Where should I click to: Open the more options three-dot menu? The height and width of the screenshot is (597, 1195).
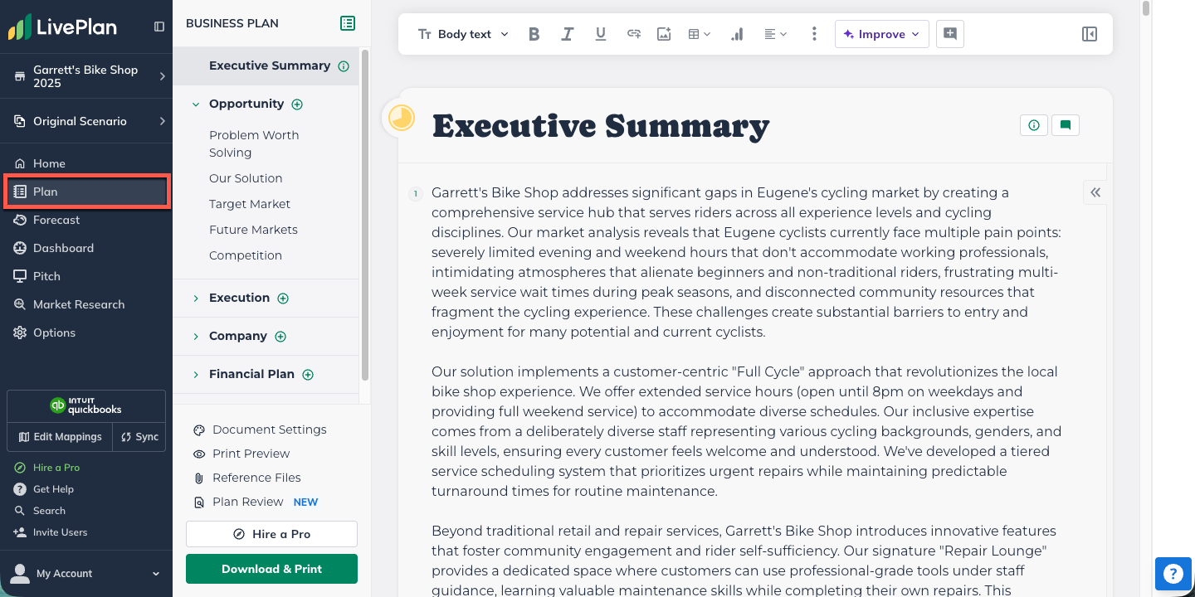pyautogui.click(x=814, y=34)
